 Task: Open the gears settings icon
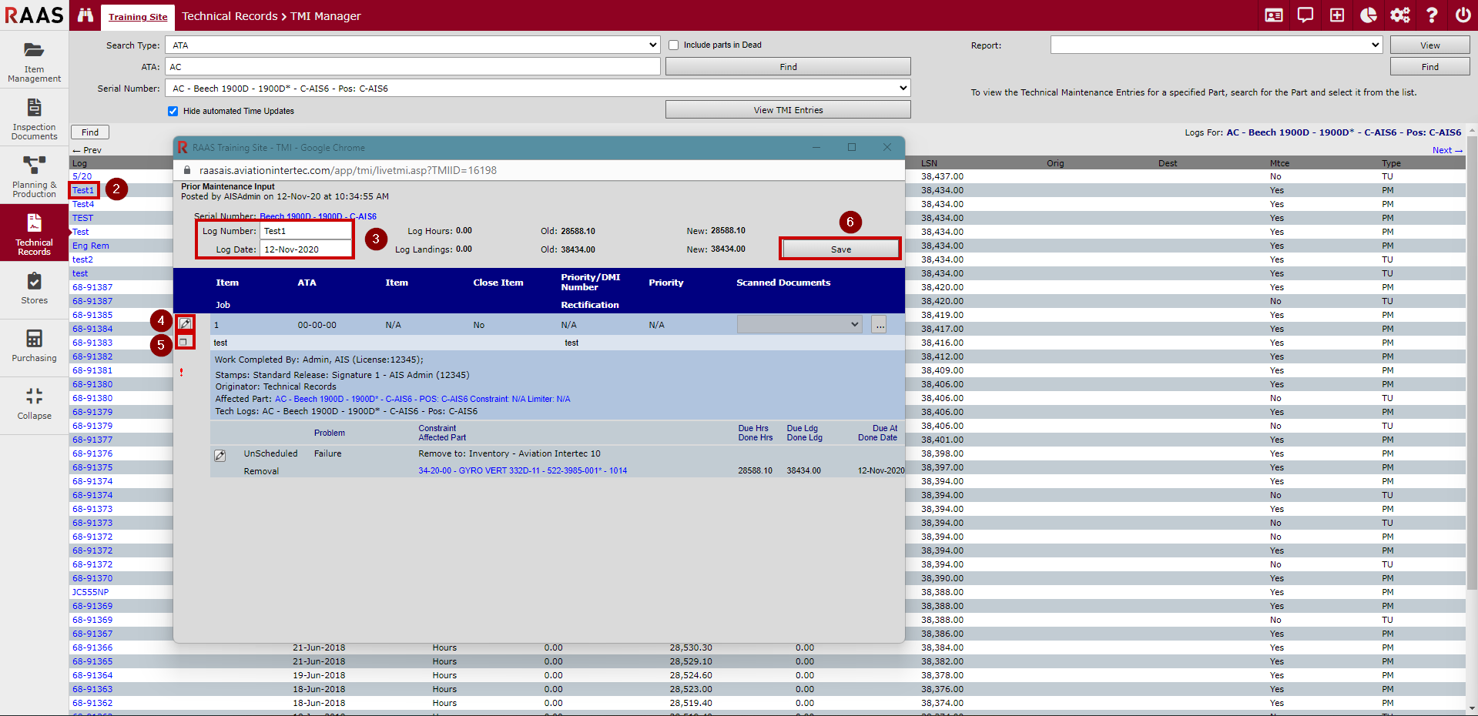pos(1400,15)
